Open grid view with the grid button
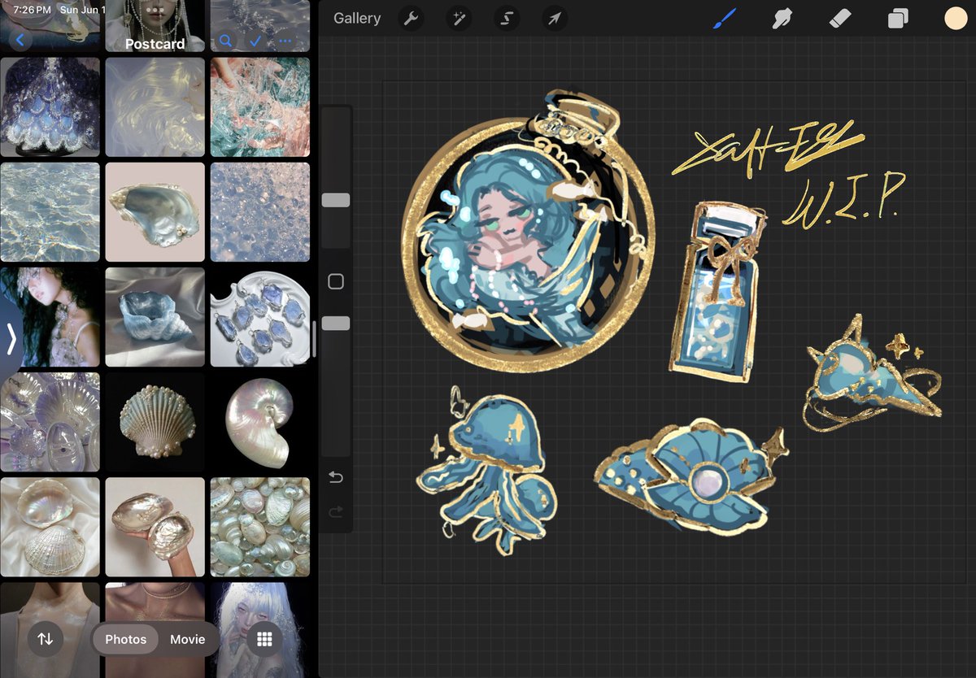Viewport: 976px width, 678px height. coord(264,640)
